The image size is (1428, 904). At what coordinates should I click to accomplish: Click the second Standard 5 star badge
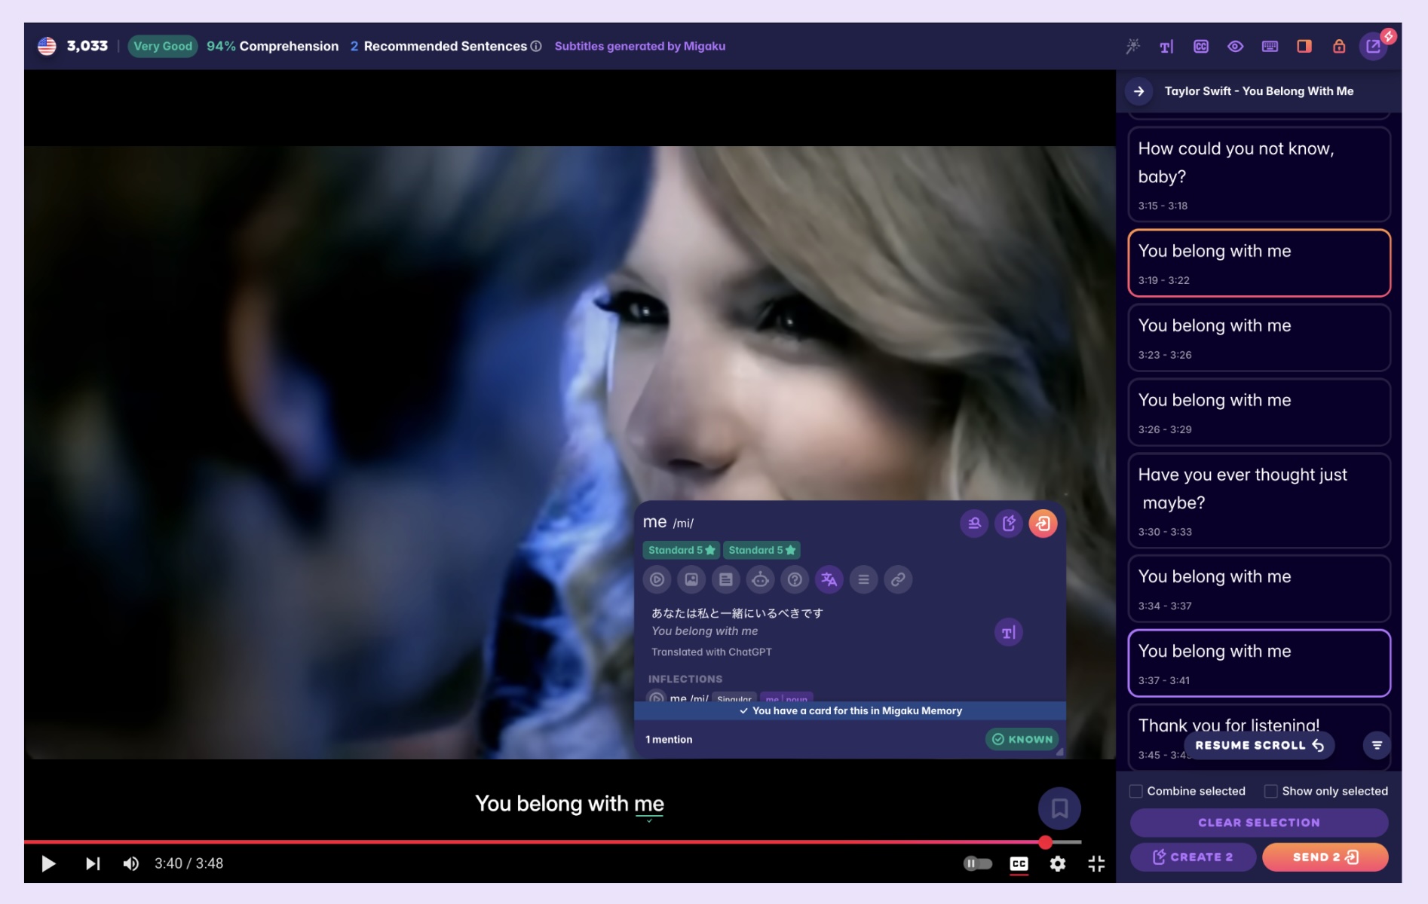click(x=761, y=550)
